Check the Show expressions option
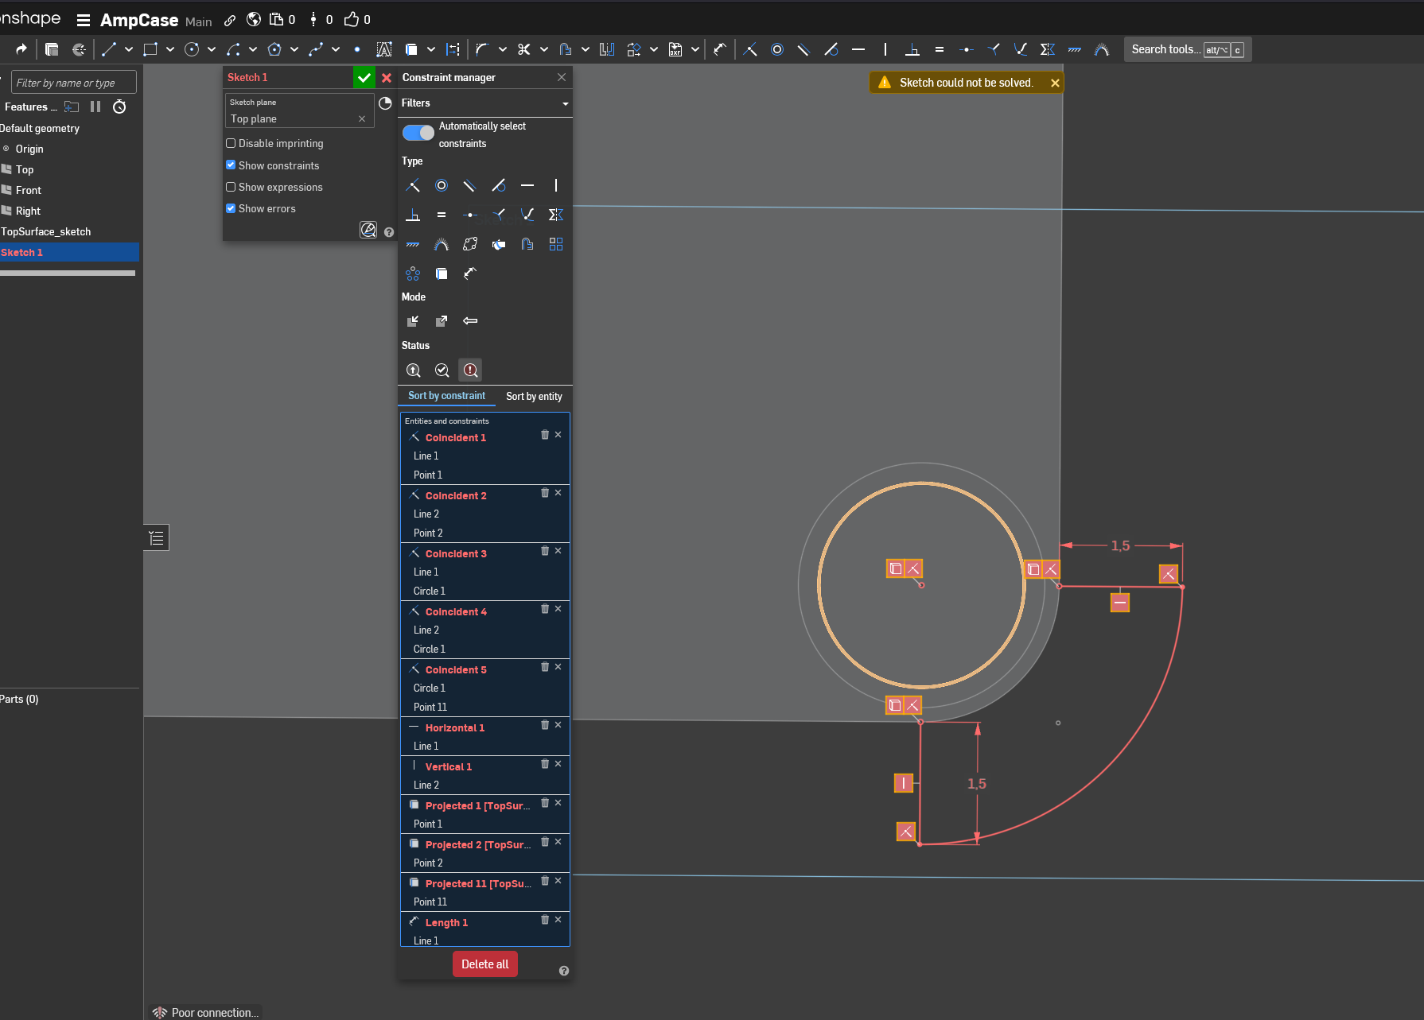Screen dimensions: 1424x1020 [x=231, y=187]
